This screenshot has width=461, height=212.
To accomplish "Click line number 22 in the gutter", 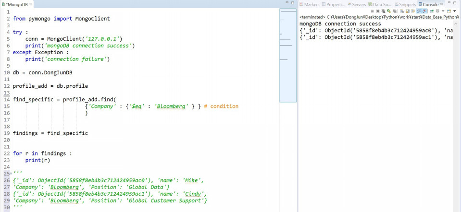I will (x=6, y=153).
